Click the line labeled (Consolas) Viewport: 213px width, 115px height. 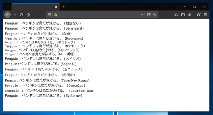(x=45, y=85)
